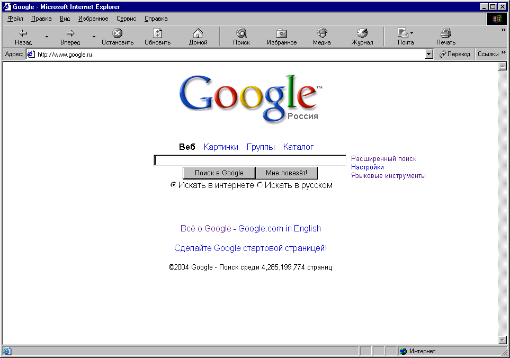510x358 pixels.
Task: Open the Языковые инструменты link
Action: point(388,176)
